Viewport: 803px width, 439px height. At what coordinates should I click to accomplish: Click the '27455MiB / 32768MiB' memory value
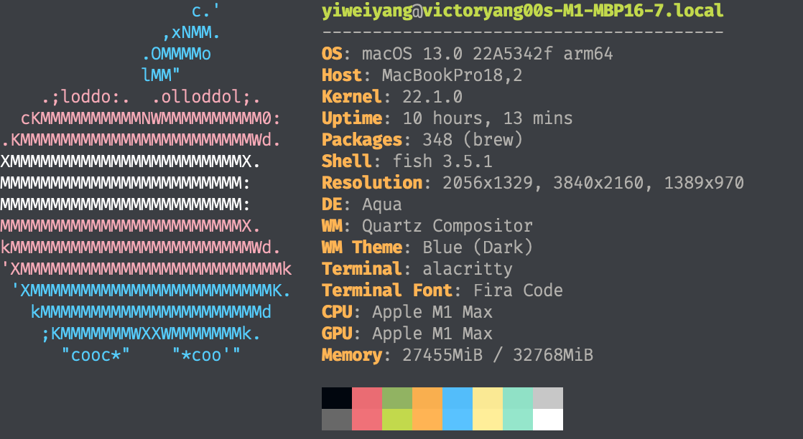click(497, 354)
